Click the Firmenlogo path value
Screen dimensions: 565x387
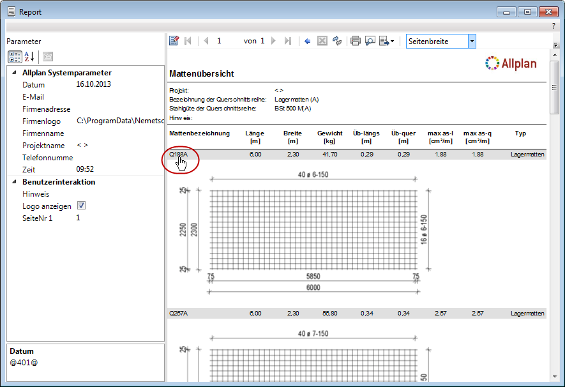[x=120, y=121]
